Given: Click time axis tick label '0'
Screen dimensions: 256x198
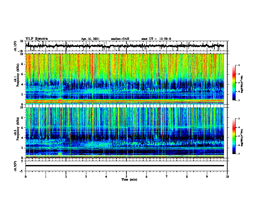Looking at the screenshot, I should pyautogui.click(x=26, y=177).
